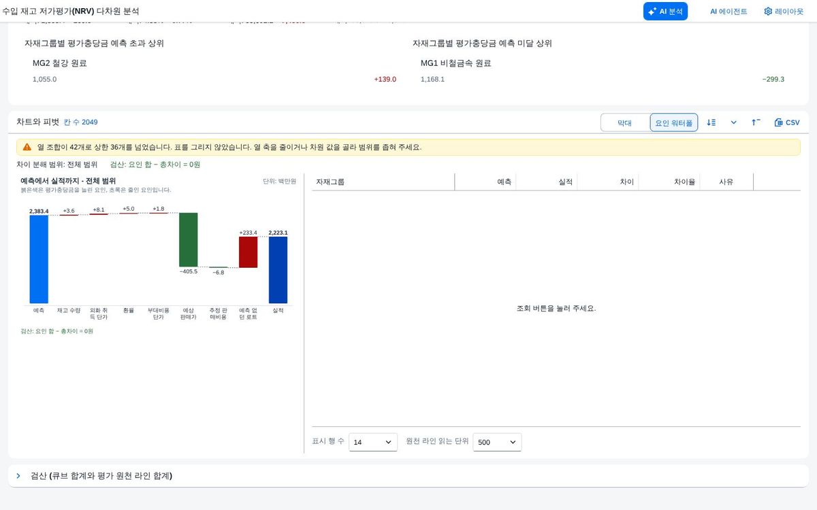Click the 1,055.0 value
The image size is (817, 510).
pyautogui.click(x=44, y=80)
